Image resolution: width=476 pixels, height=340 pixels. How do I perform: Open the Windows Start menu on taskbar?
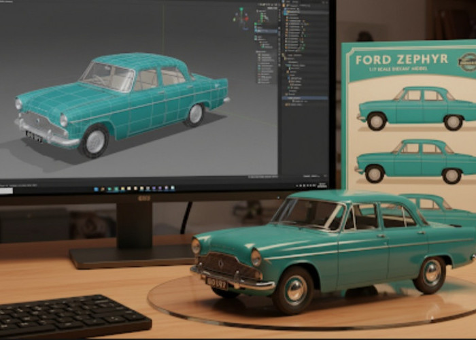click(x=95, y=188)
